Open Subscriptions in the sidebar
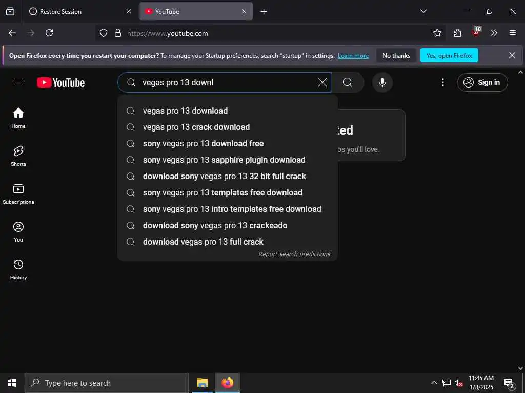Image resolution: width=525 pixels, height=393 pixels. (18, 194)
